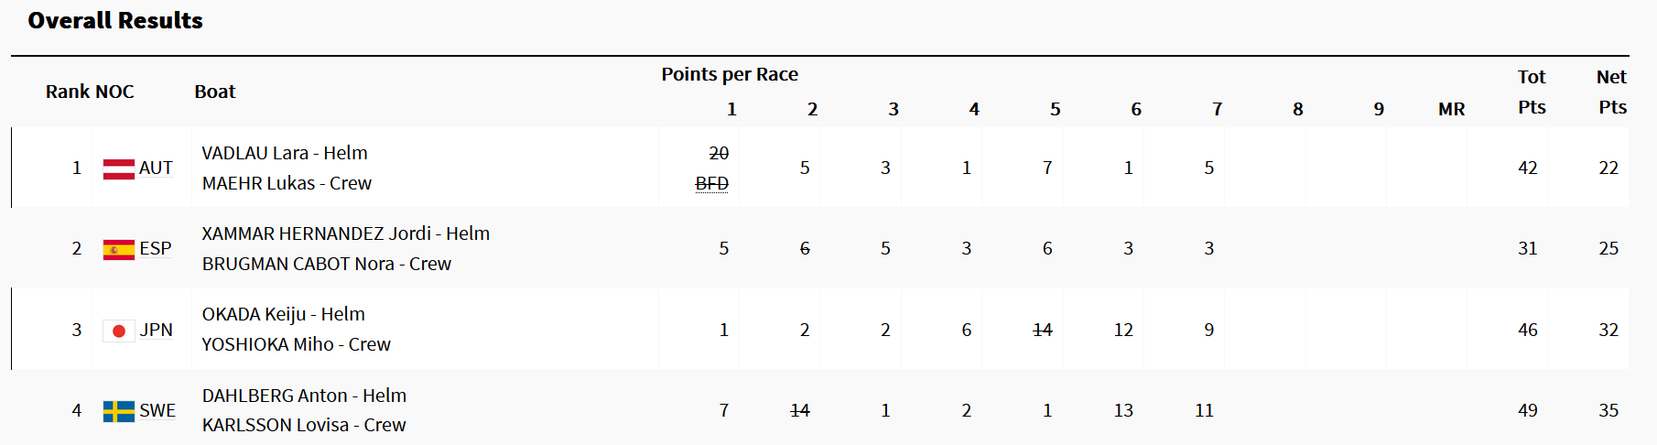This screenshot has width=1657, height=445.
Task: Click the Austria flag icon
Action: 119,168
